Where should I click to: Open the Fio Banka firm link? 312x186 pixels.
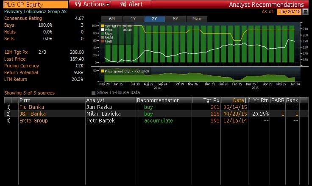[32, 107]
